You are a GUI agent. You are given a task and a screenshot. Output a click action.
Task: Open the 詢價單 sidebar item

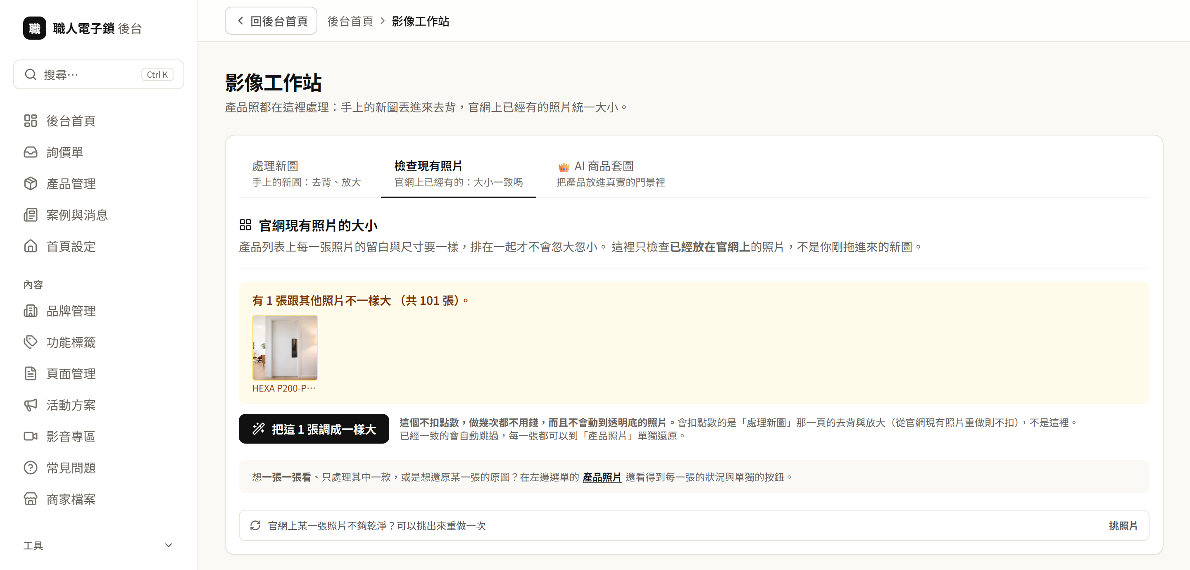tap(98, 152)
